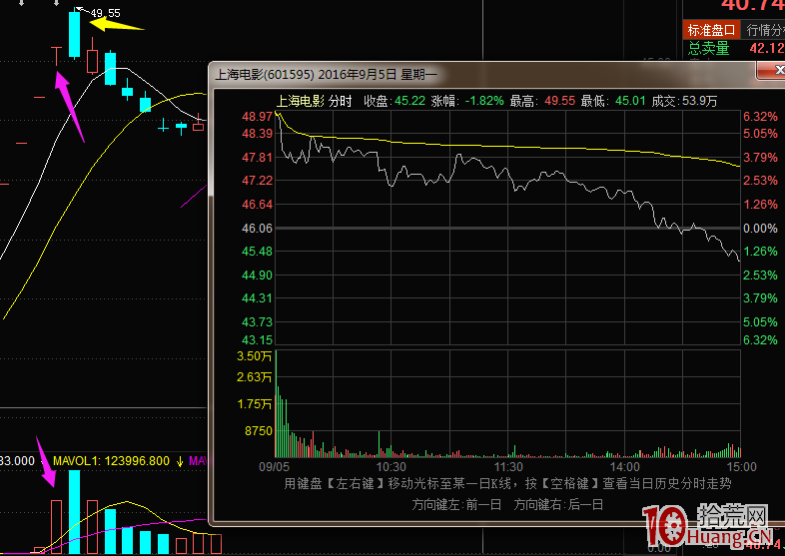Viewport: 785px width, 556px height.
Task: Click the 2.63万 volume axis label
Action: [x=255, y=377]
